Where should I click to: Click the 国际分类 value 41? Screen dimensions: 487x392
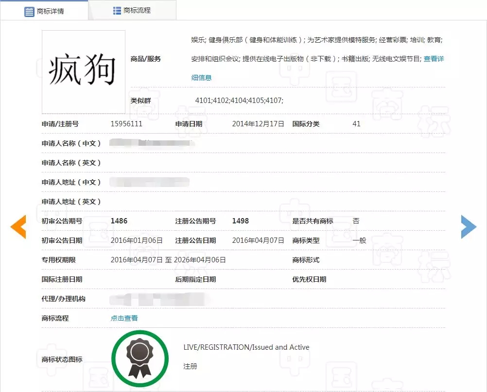[356, 124]
